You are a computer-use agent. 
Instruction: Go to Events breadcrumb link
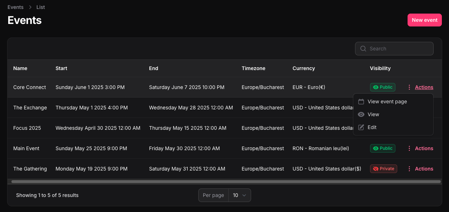click(x=15, y=7)
